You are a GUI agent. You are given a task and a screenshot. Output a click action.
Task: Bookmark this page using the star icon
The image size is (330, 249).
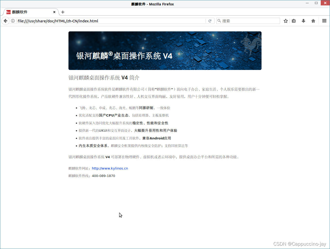click(286, 21)
